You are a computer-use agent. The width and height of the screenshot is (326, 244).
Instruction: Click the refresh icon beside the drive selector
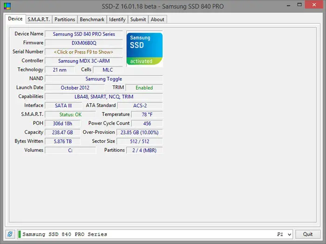(10, 234)
